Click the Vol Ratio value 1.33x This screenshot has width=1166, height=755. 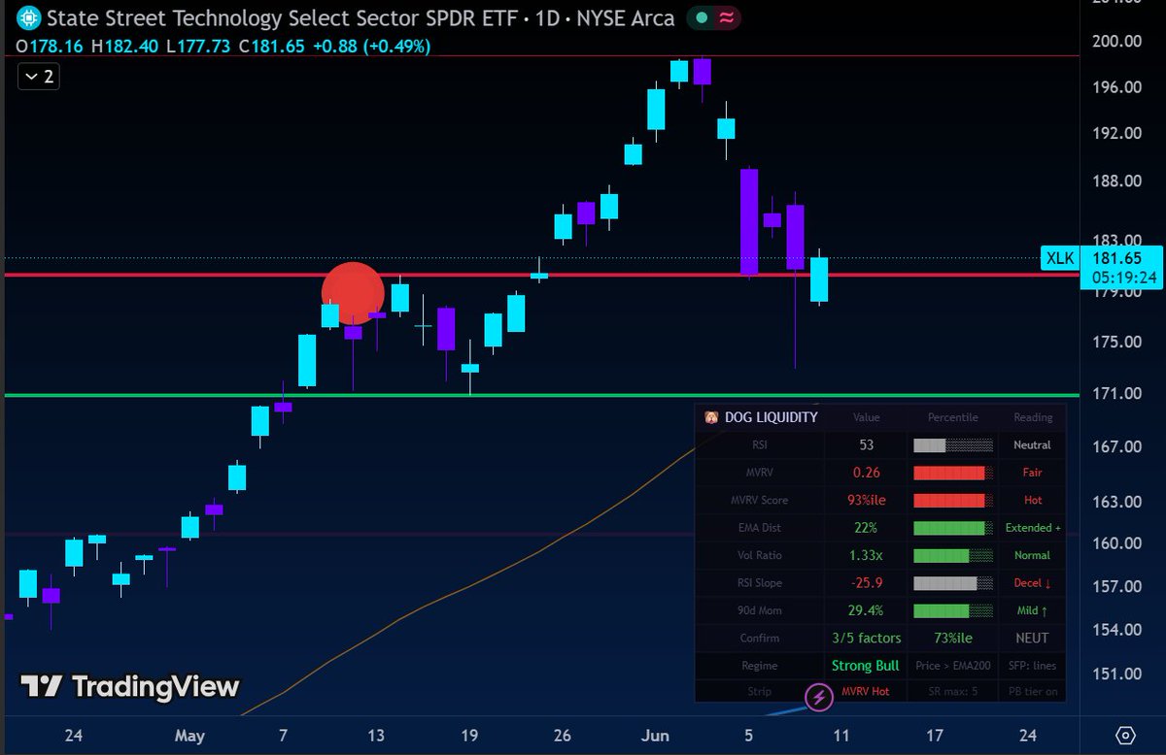866,555
